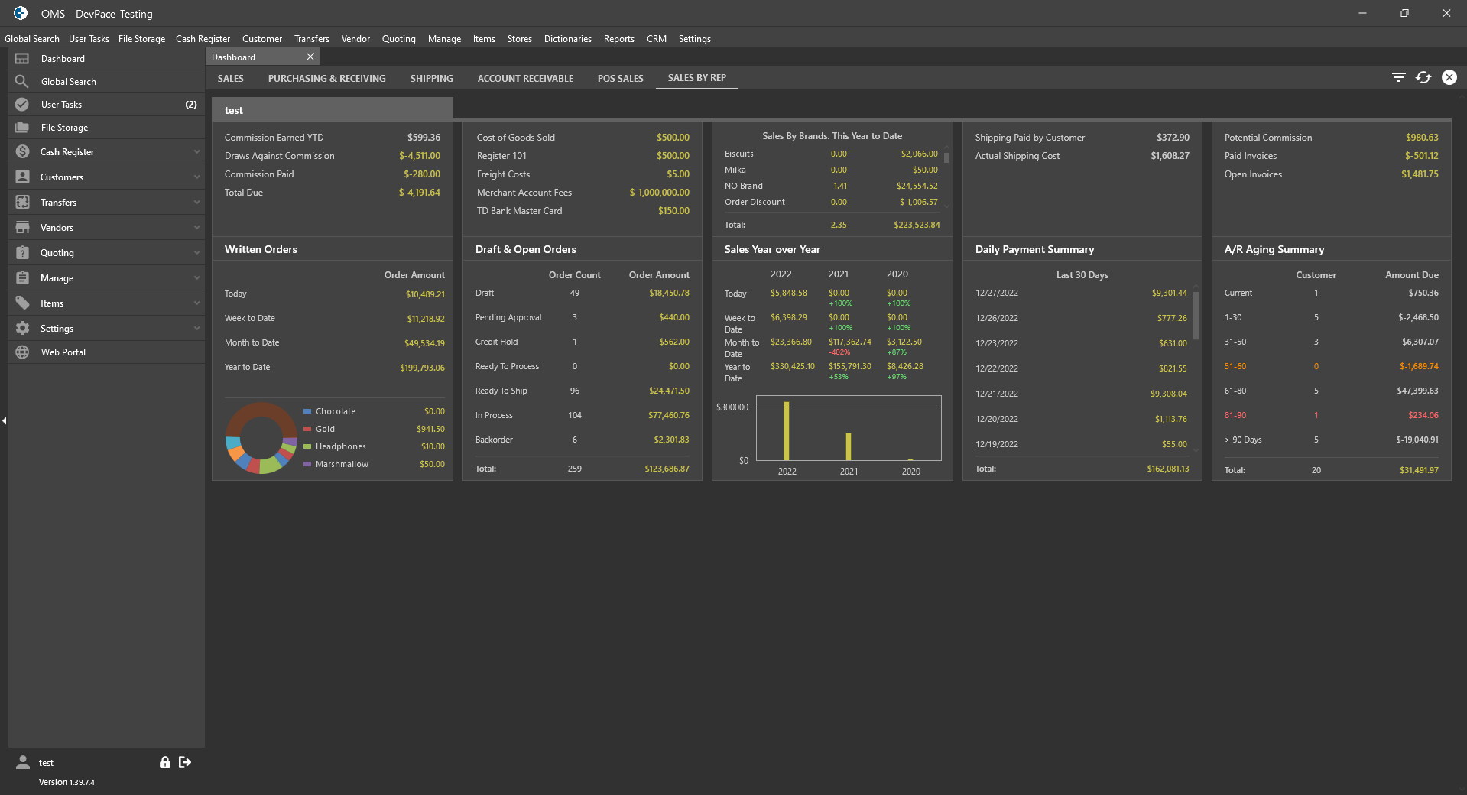Image resolution: width=1467 pixels, height=795 pixels.
Task: Click the Dashboard icon in sidebar
Action: [22, 59]
